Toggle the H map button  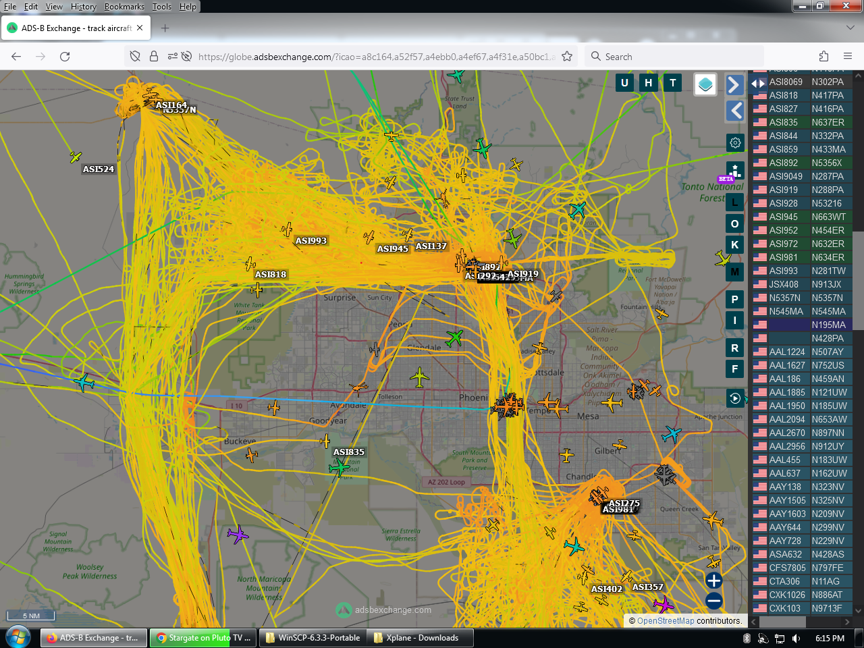(x=649, y=83)
